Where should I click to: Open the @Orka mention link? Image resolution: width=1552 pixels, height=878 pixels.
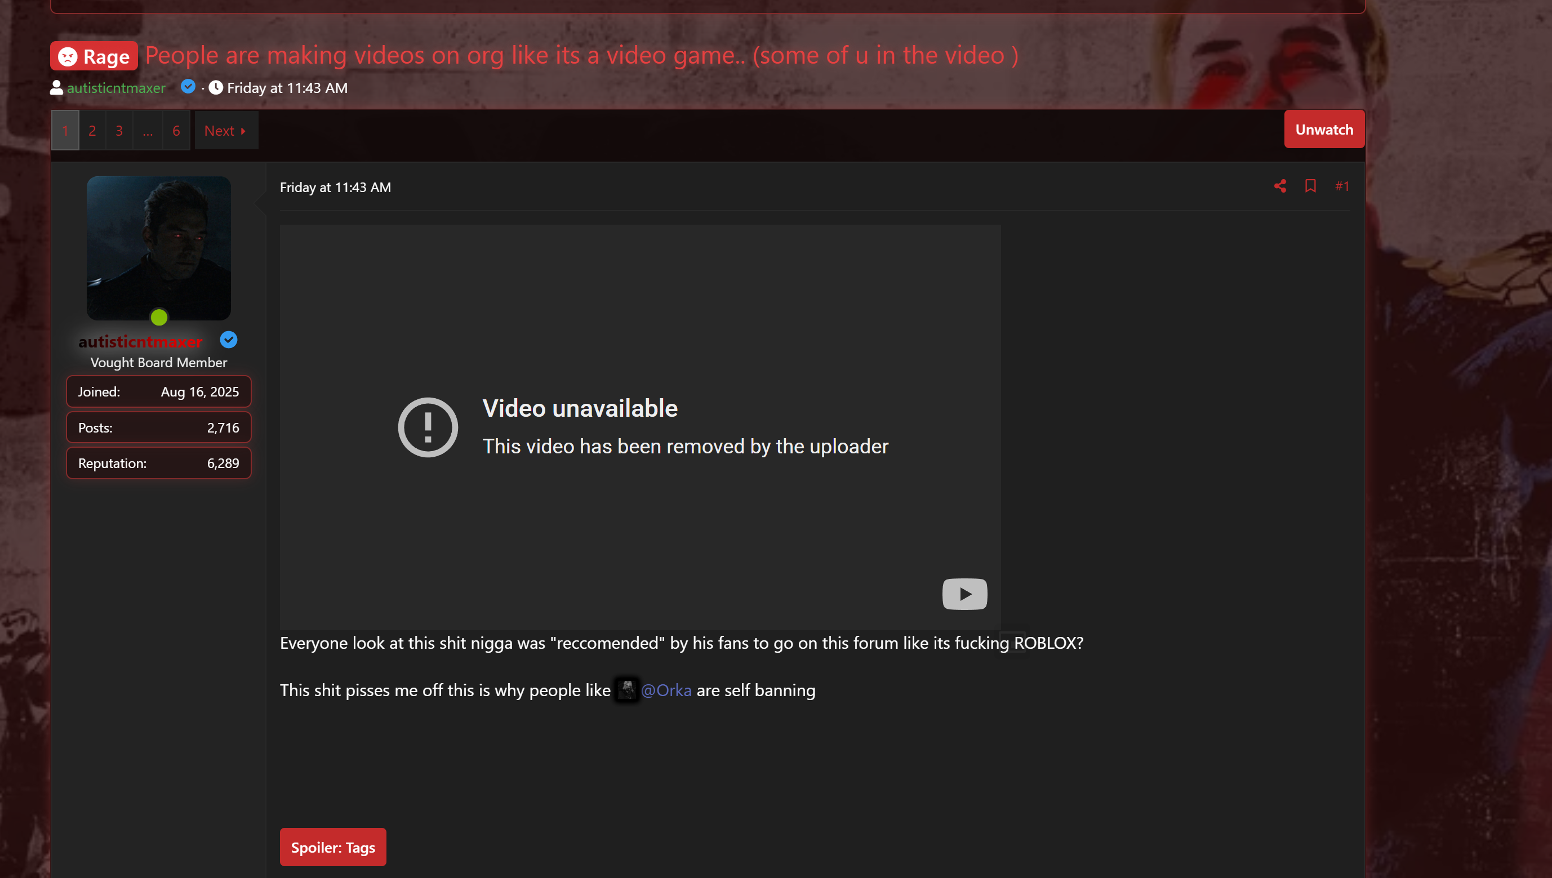tap(666, 690)
